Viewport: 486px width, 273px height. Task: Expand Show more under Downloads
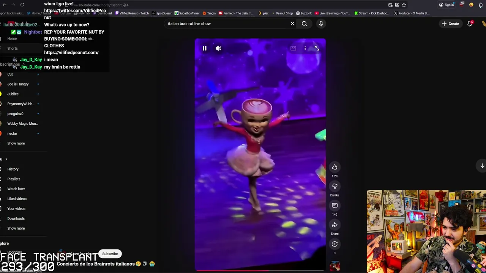(x=16, y=228)
